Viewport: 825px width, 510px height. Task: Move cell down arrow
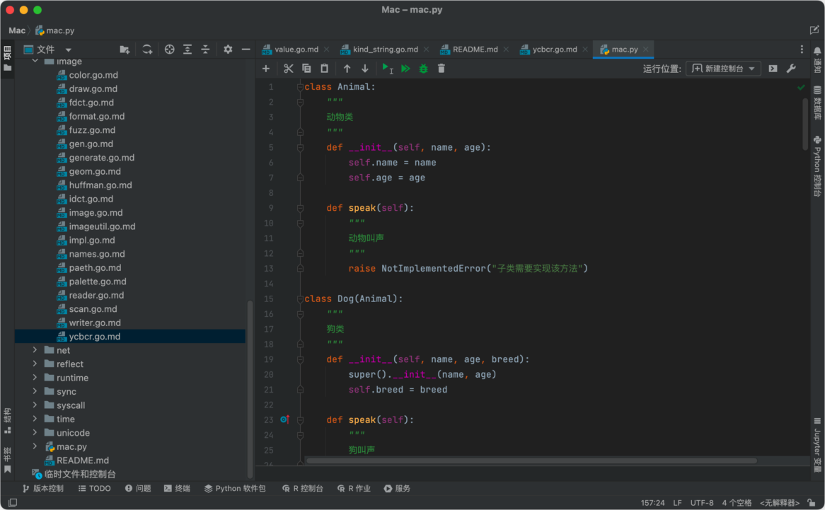(x=364, y=69)
